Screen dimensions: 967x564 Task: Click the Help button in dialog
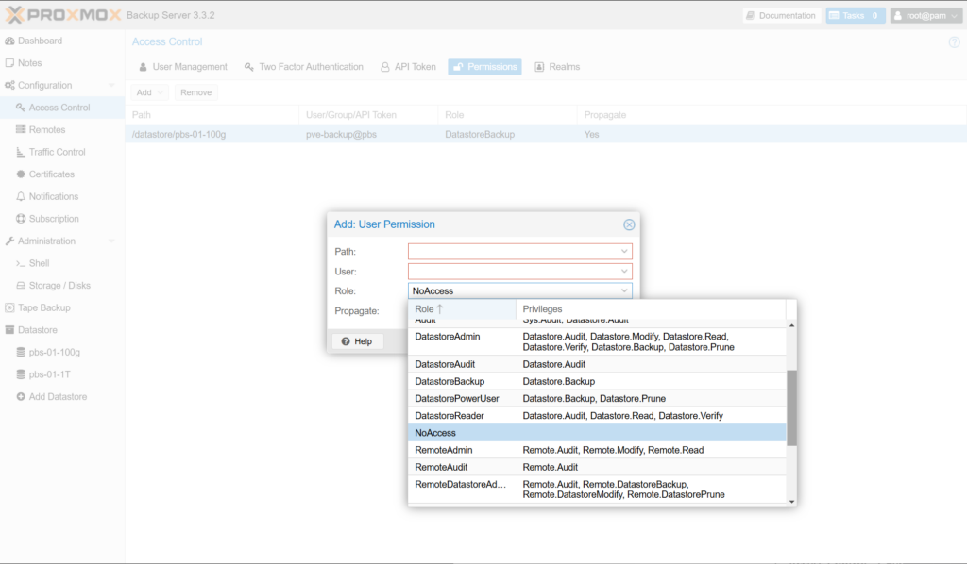click(356, 341)
